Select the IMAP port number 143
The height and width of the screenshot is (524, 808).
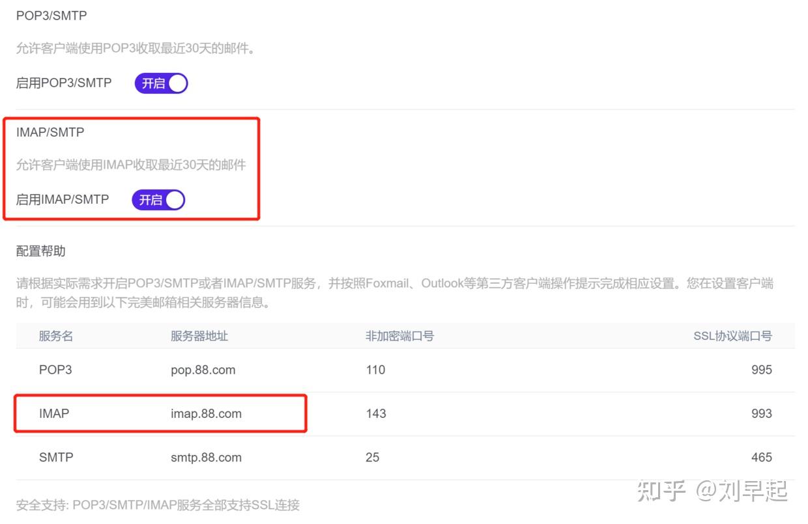pos(376,413)
